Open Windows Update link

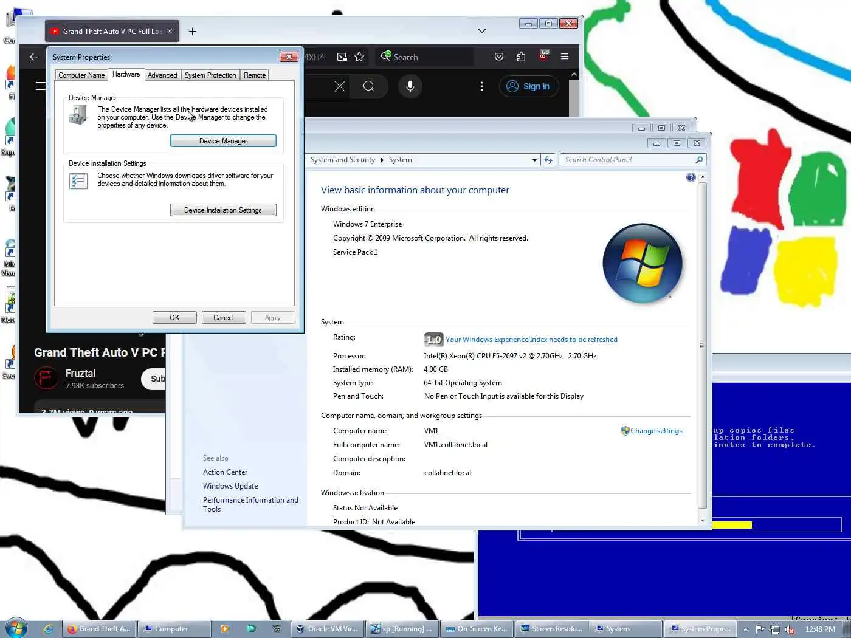tap(230, 486)
